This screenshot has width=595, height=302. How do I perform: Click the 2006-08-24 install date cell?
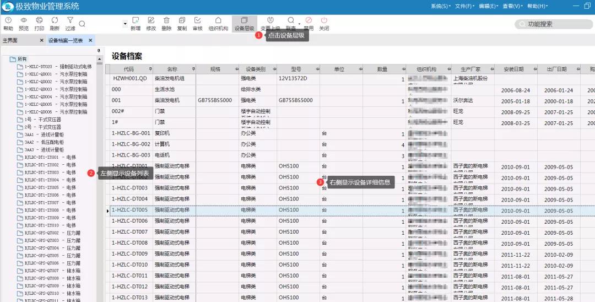pyautogui.click(x=515, y=91)
